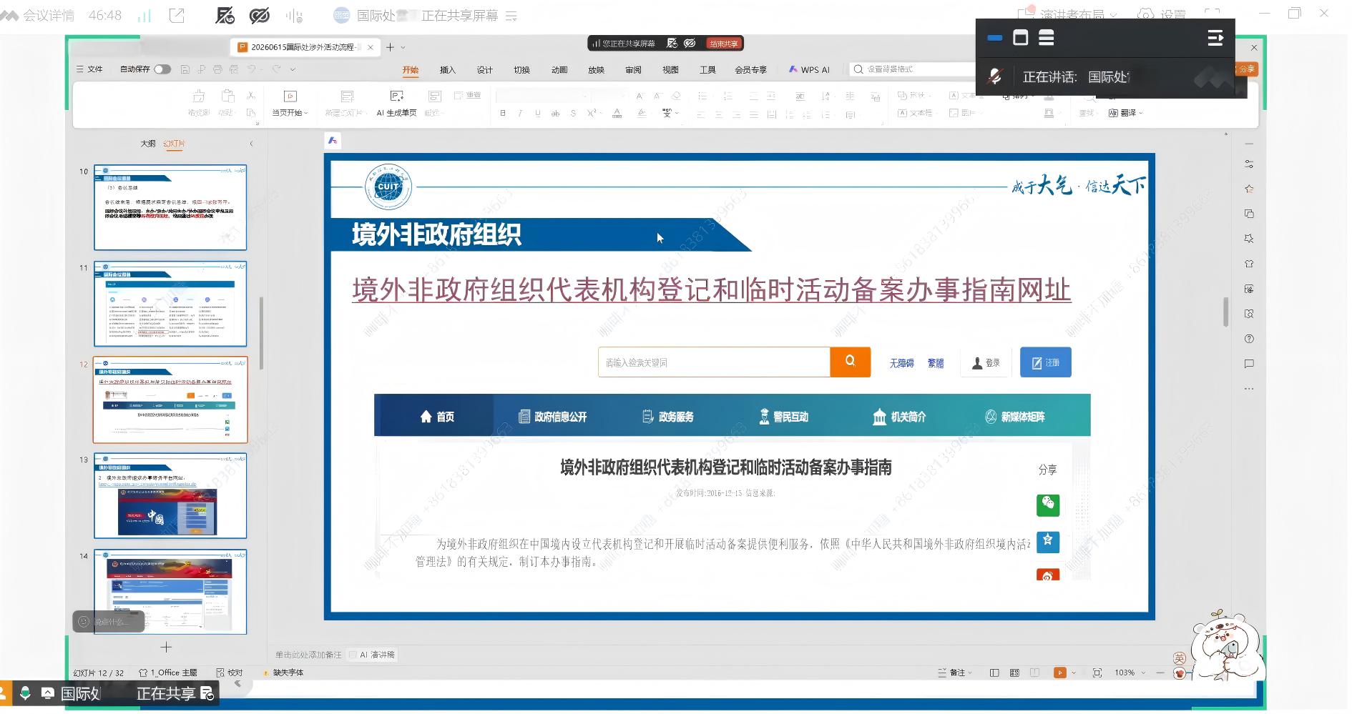Click the 缺失字体 missing fonts warning

(284, 673)
